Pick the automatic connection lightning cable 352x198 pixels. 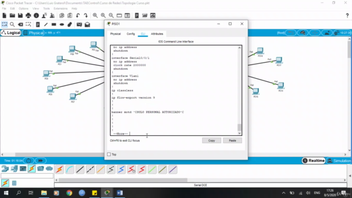pyautogui.click(x=59, y=169)
